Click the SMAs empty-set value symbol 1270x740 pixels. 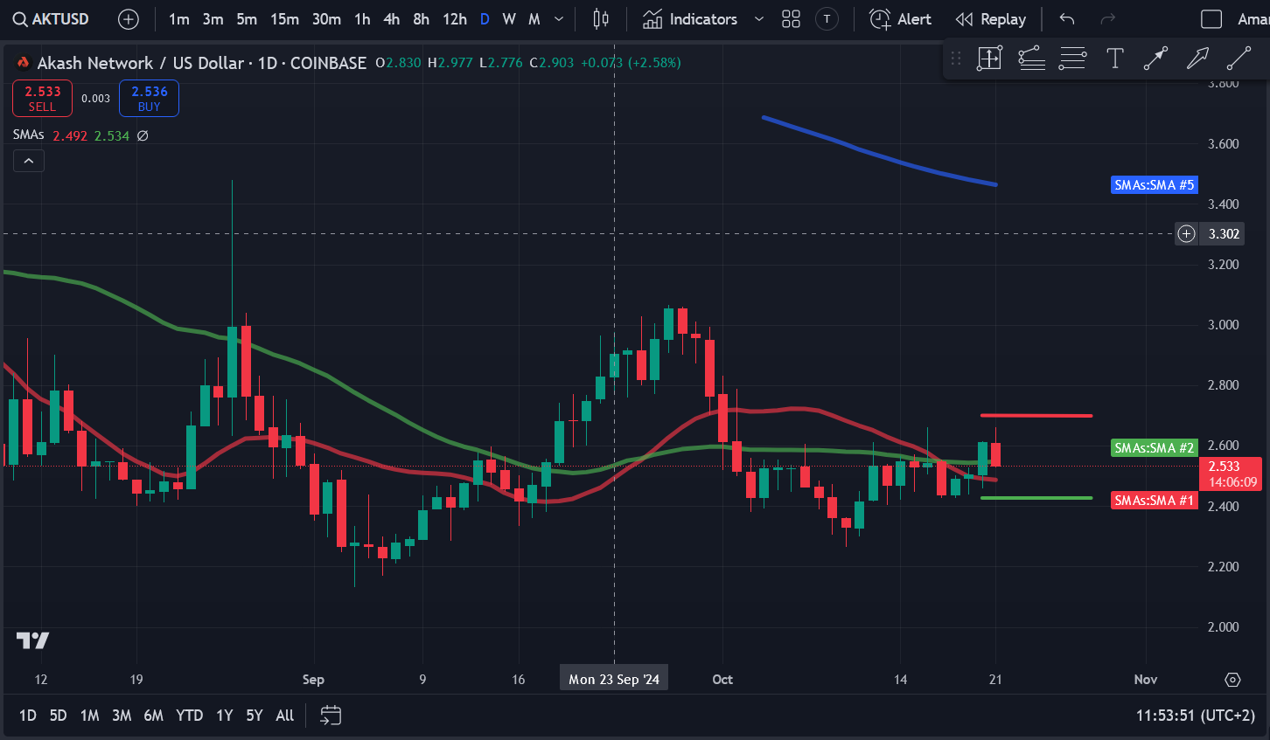tap(143, 135)
